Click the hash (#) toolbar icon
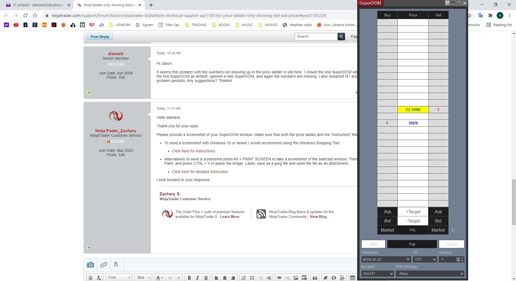 pyautogui.click(x=325, y=278)
